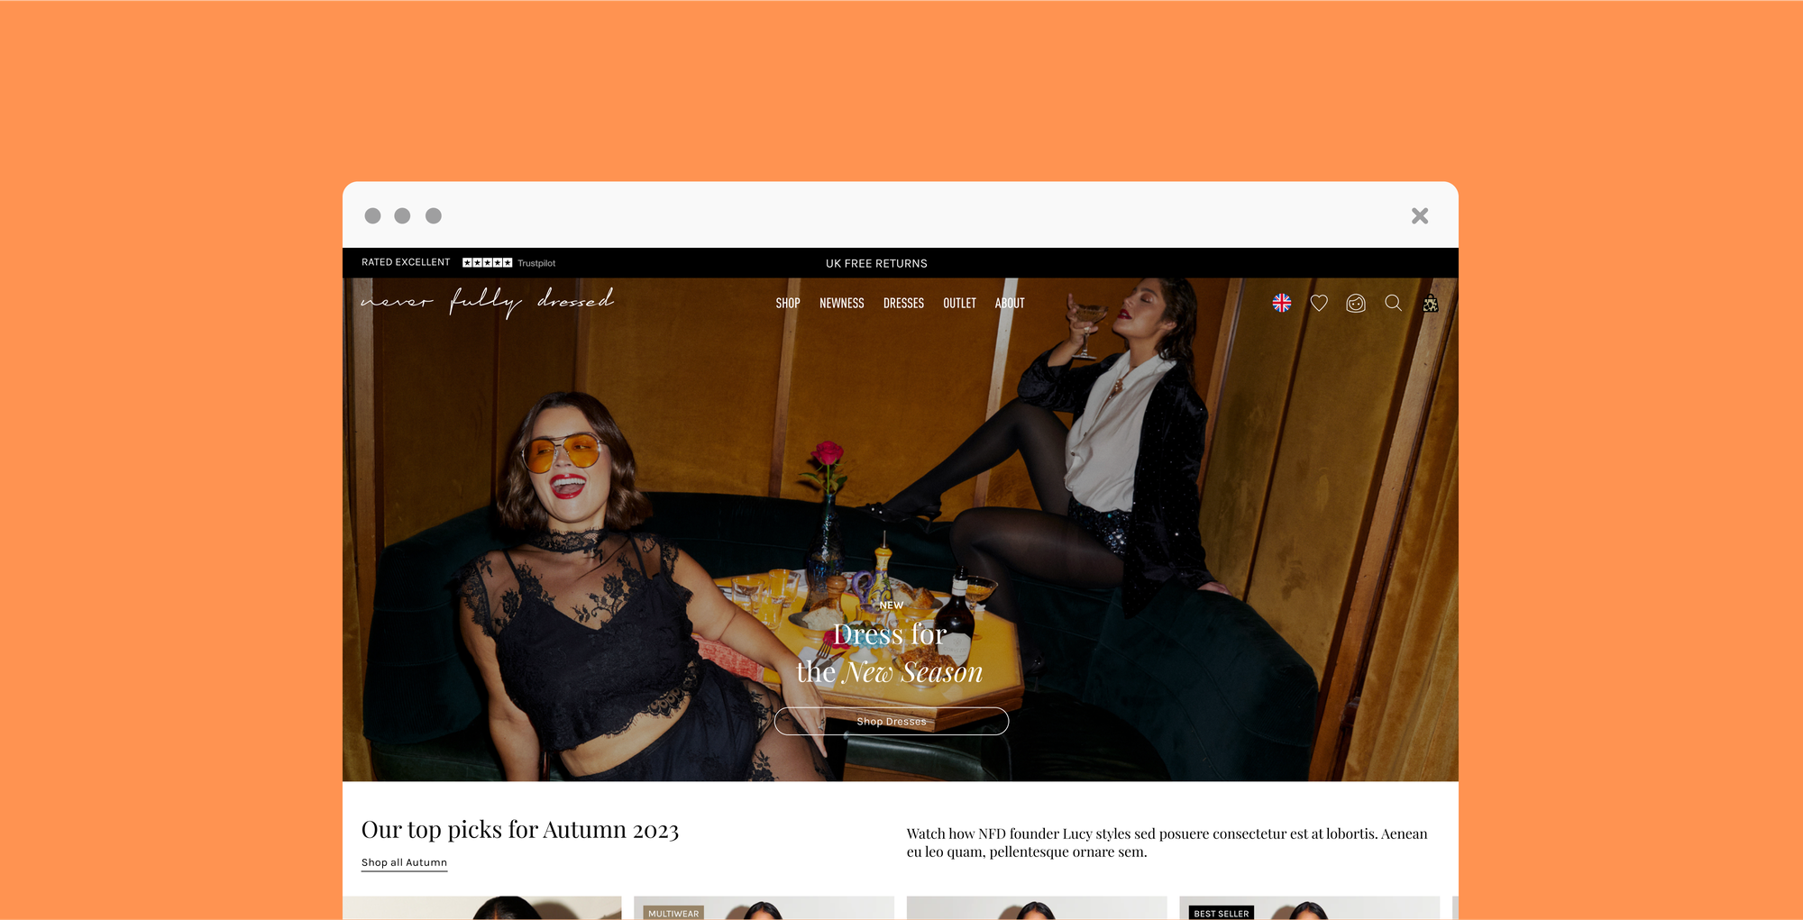Follow the Shop all Autumn link
Viewport: 1803px width, 920px height.
(404, 862)
